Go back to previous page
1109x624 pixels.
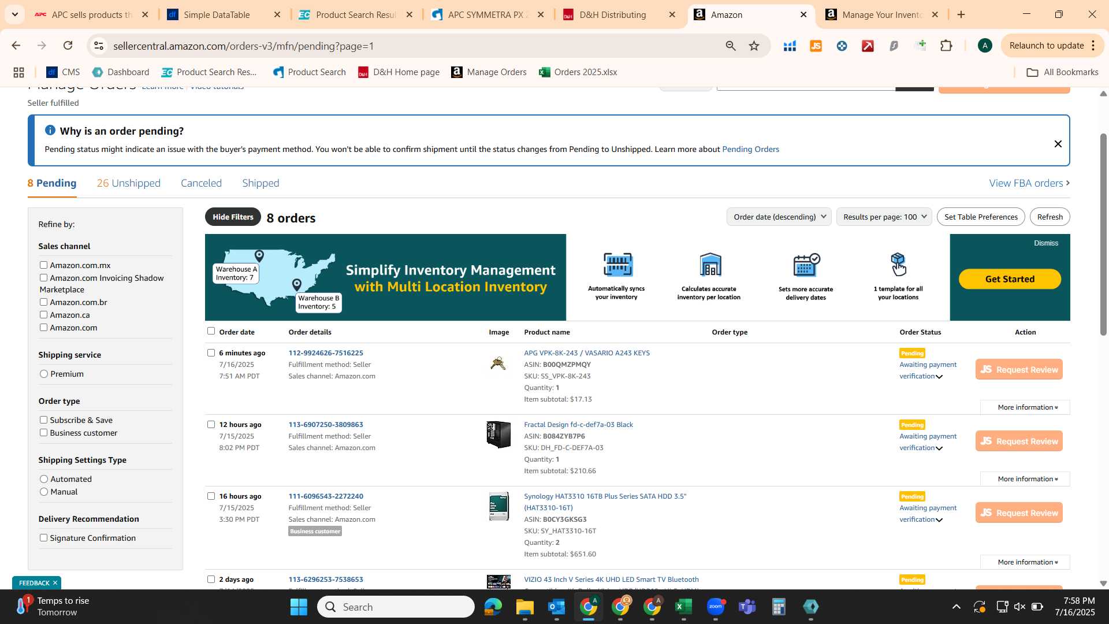coord(16,46)
